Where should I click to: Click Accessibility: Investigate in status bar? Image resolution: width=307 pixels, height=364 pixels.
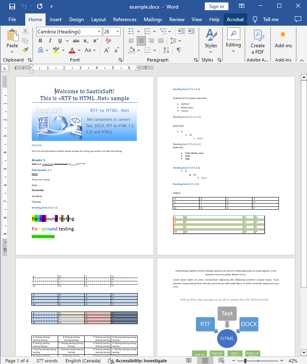tap(137, 361)
